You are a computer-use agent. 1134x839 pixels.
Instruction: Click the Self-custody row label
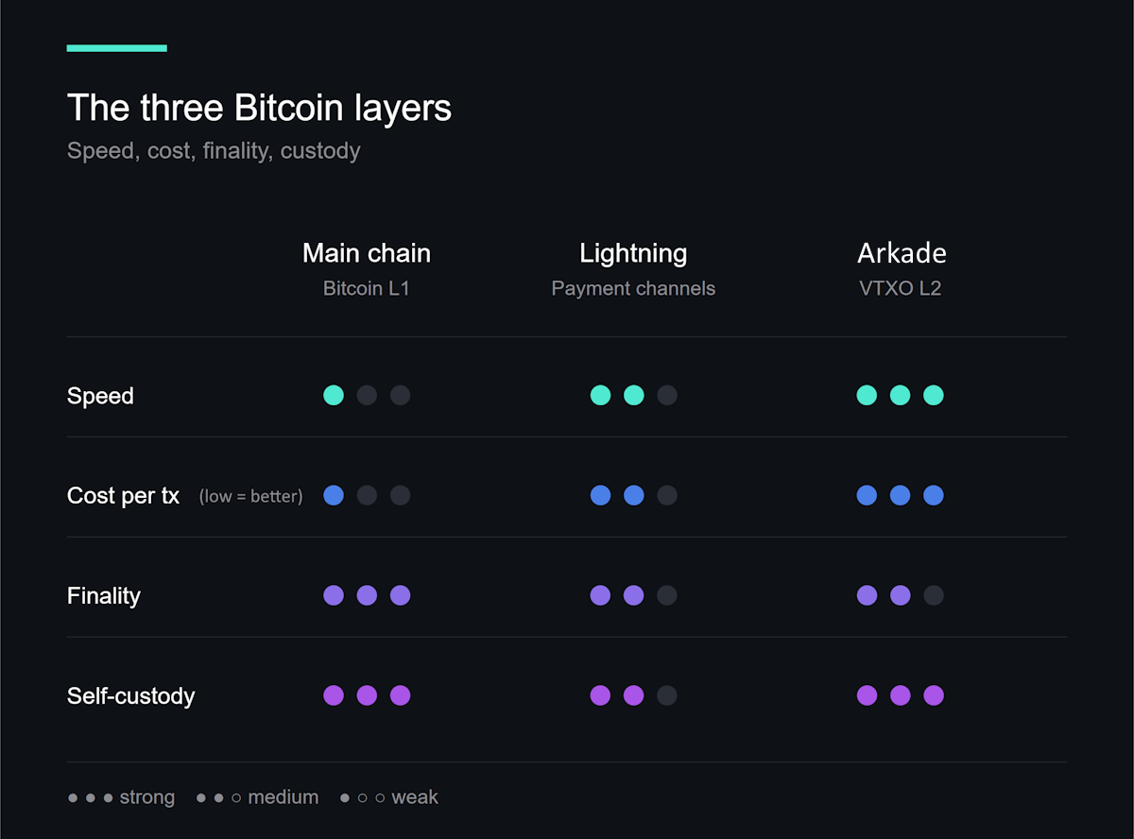point(130,696)
